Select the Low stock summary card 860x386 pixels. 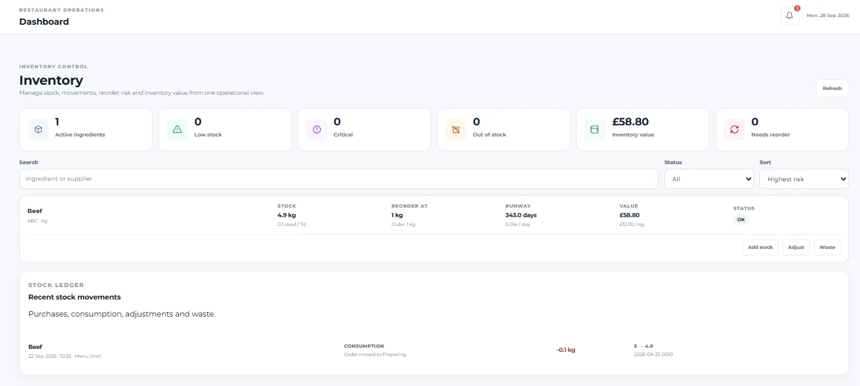pos(225,129)
